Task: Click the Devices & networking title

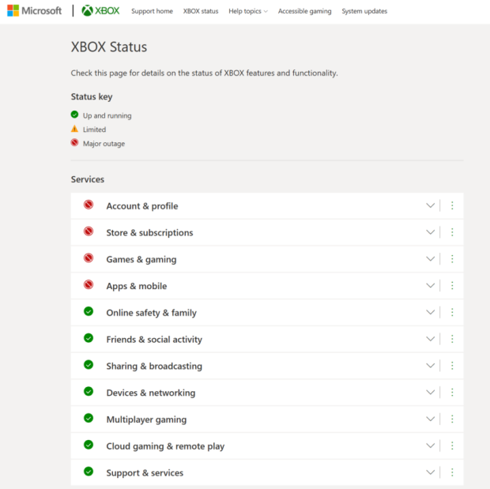Action: pyautogui.click(x=151, y=393)
